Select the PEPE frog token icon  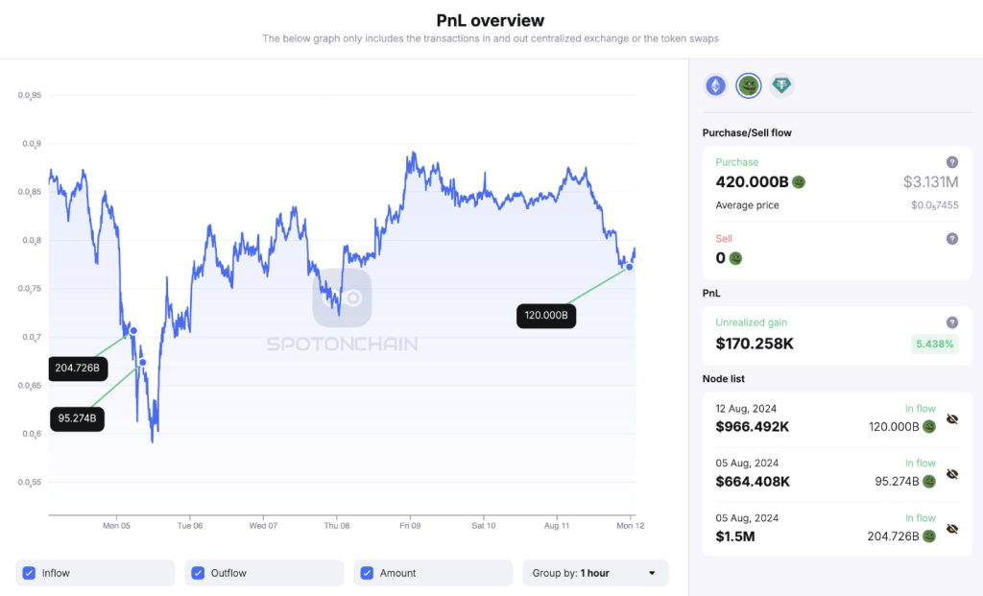[x=749, y=86]
